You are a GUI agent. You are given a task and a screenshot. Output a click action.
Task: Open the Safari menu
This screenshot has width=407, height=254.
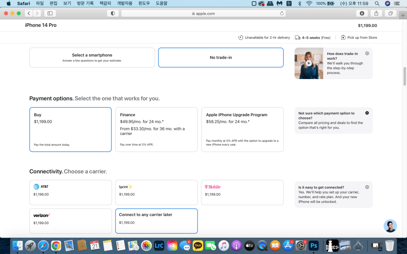[24, 3]
